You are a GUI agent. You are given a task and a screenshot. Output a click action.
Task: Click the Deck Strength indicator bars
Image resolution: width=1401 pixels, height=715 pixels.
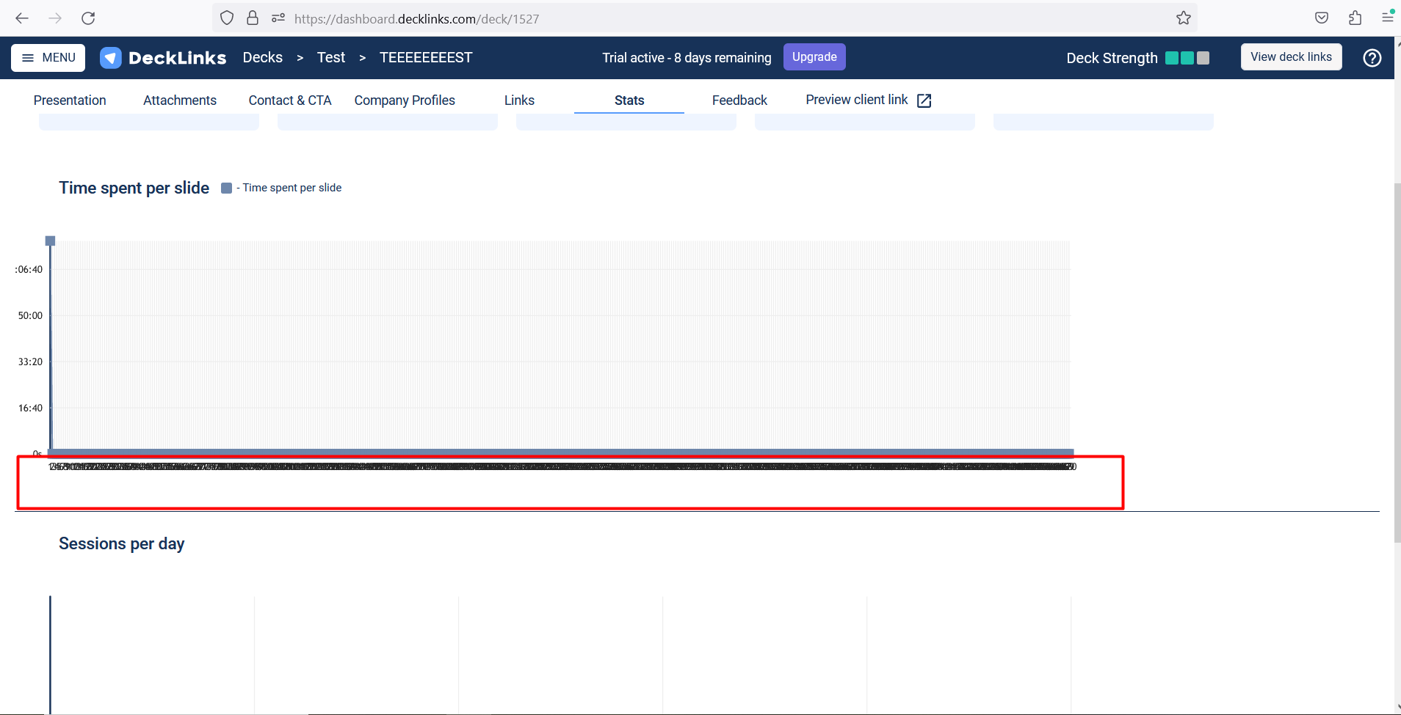point(1187,58)
